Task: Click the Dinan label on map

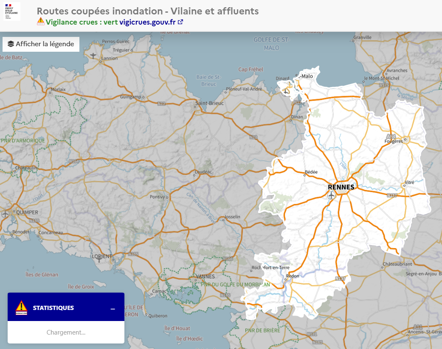Action: coord(297,117)
